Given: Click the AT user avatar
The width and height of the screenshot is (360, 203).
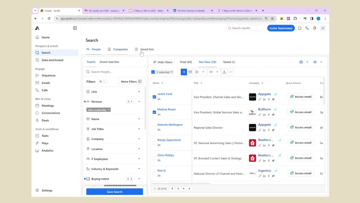Looking at the screenshot, I should (x=323, y=28).
